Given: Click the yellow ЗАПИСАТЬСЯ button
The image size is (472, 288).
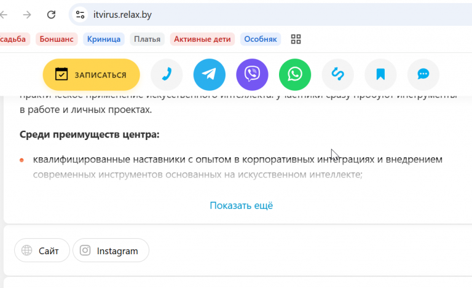Looking at the screenshot, I should [91, 74].
